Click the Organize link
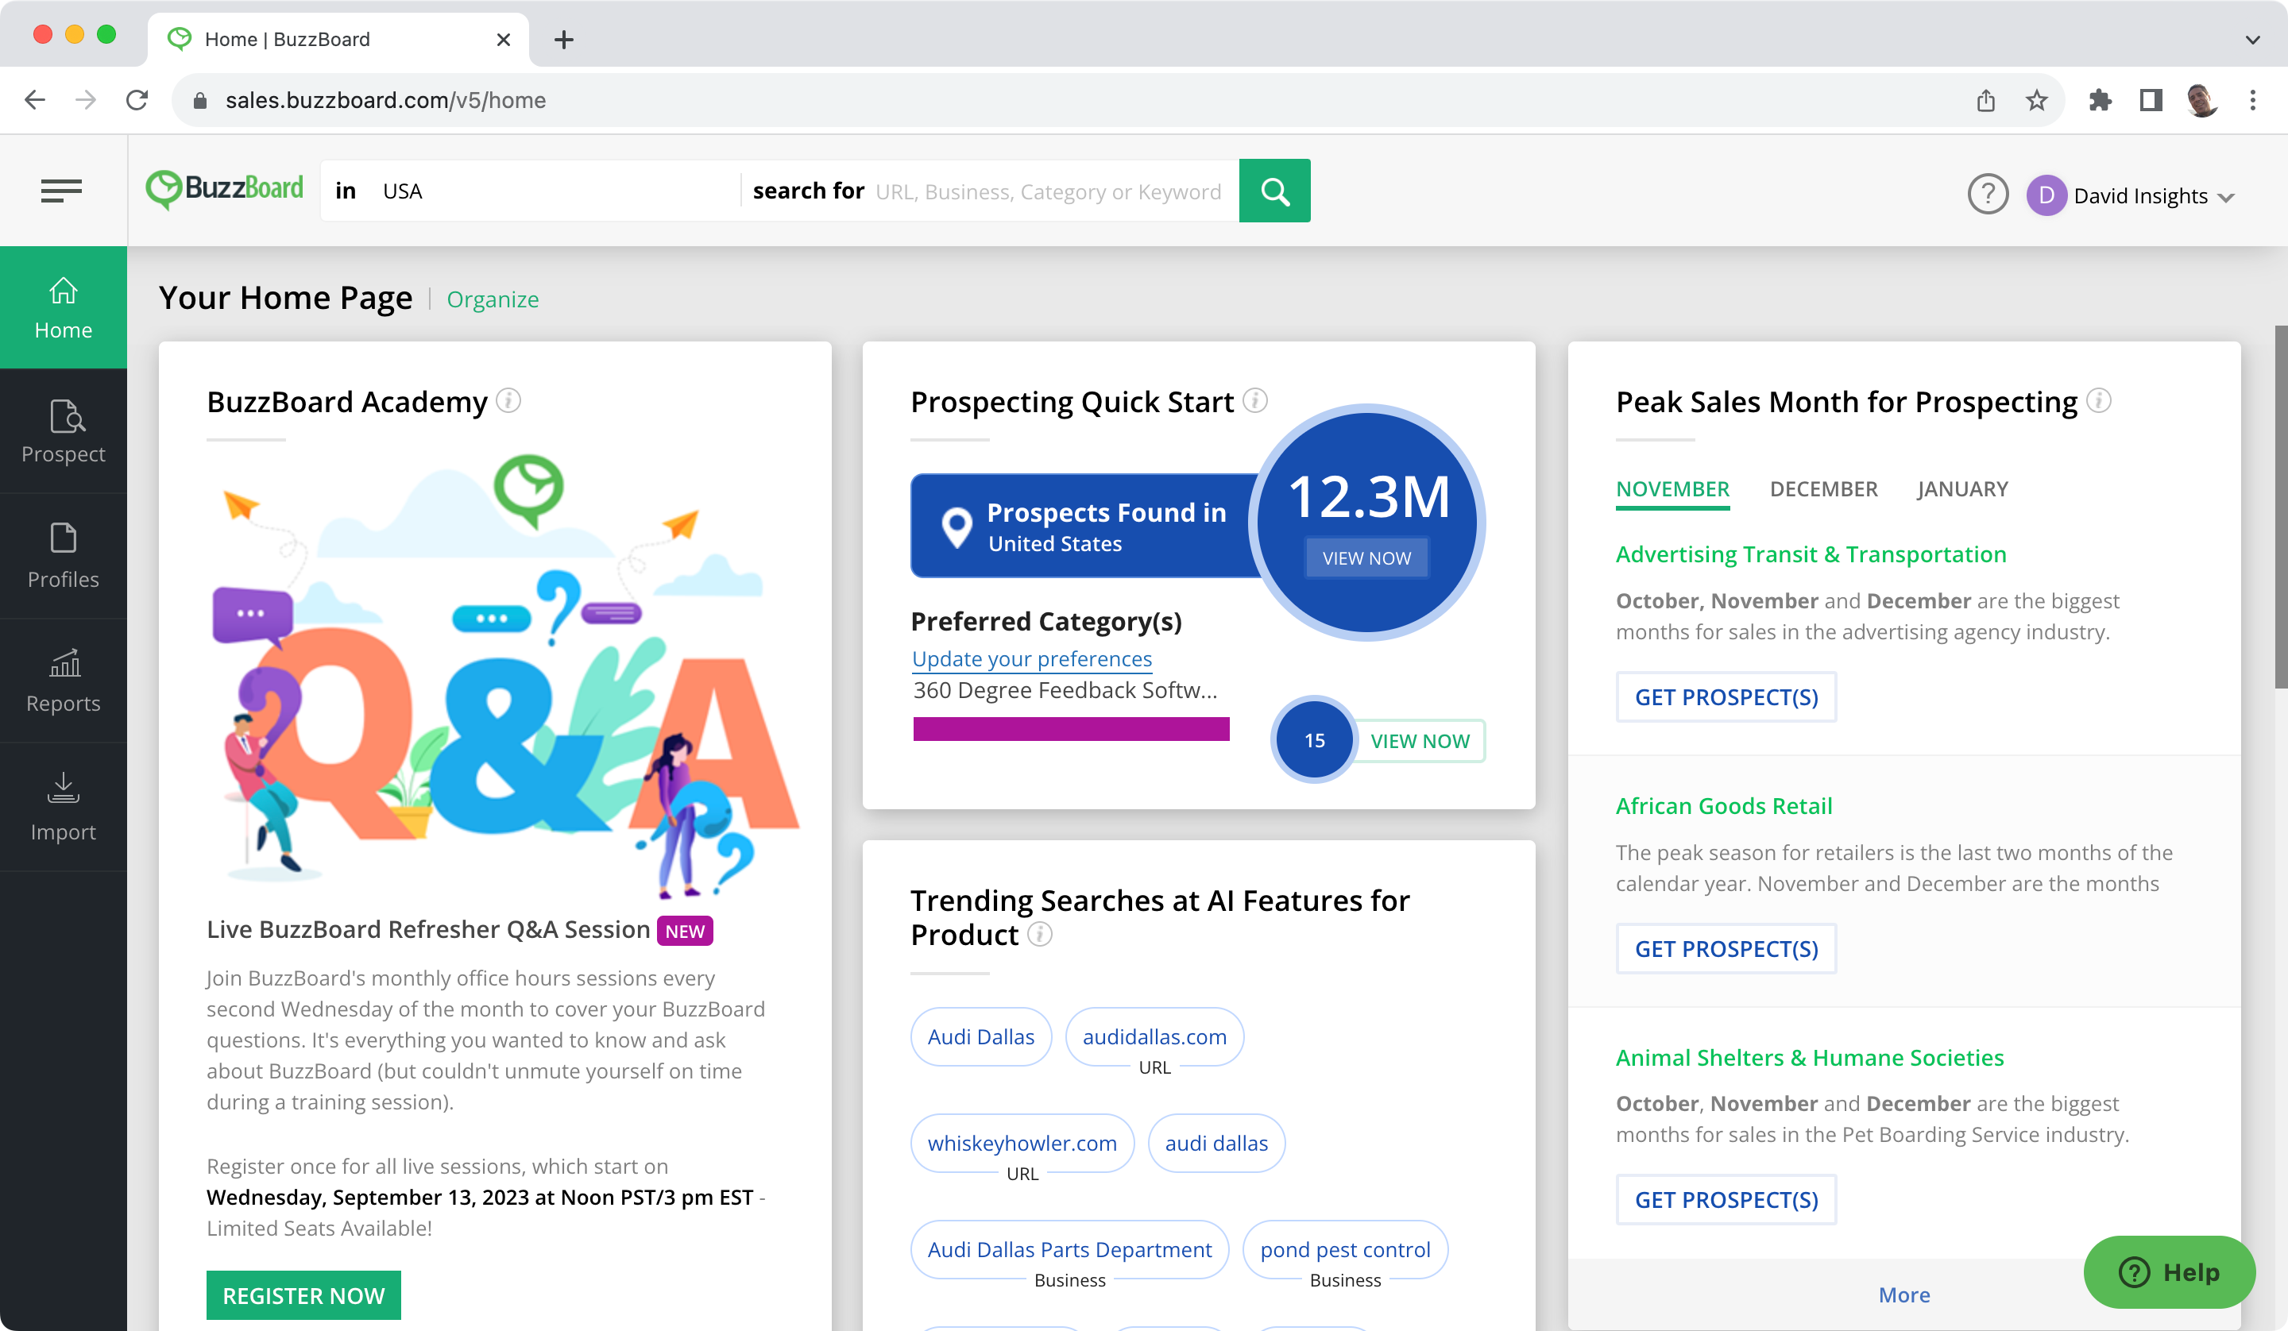Viewport: 2288px width, 1331px height. pyautogui.click(x=493, y=299)
